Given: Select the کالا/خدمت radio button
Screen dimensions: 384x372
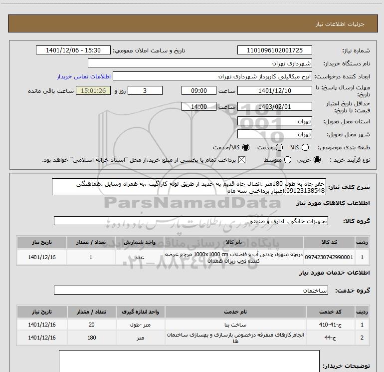Looking at the screenshot, I should tap(246, 147).
